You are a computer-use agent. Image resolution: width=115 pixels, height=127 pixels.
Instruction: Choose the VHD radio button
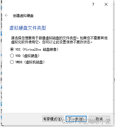(x=12, y=56)
